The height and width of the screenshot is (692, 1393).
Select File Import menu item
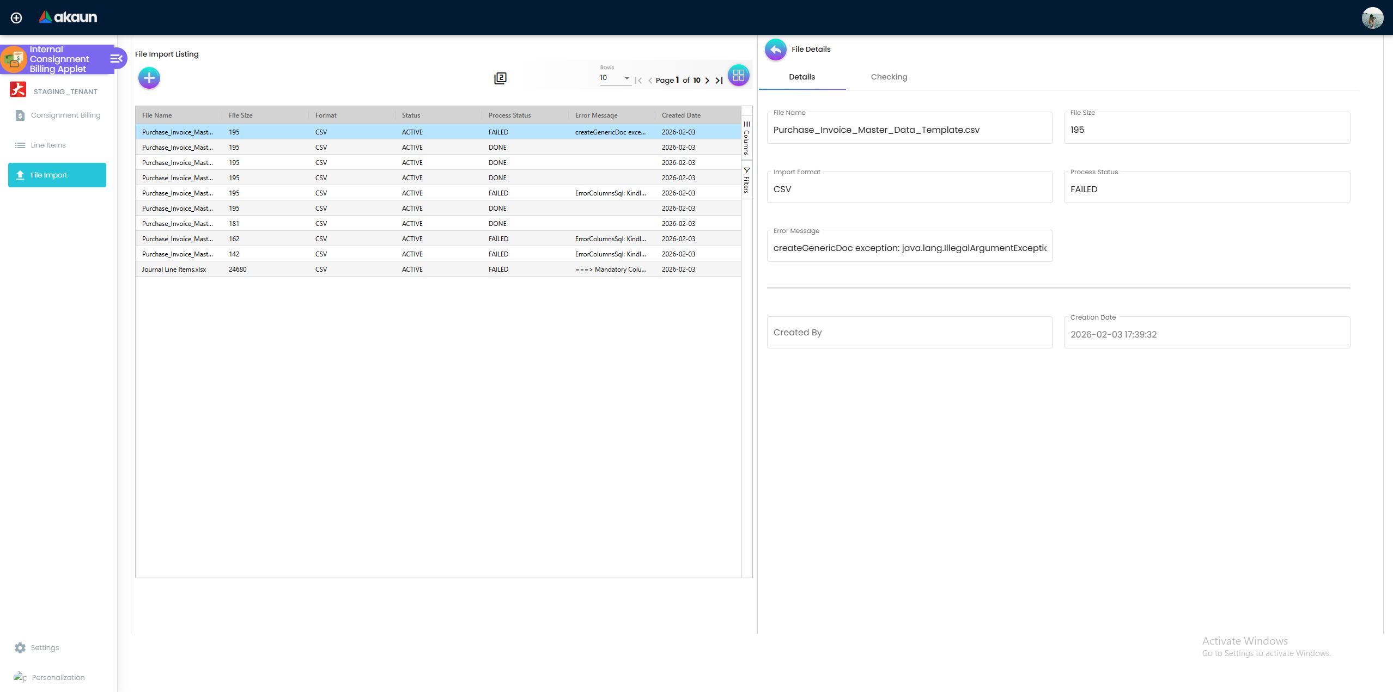coord(57,175)
